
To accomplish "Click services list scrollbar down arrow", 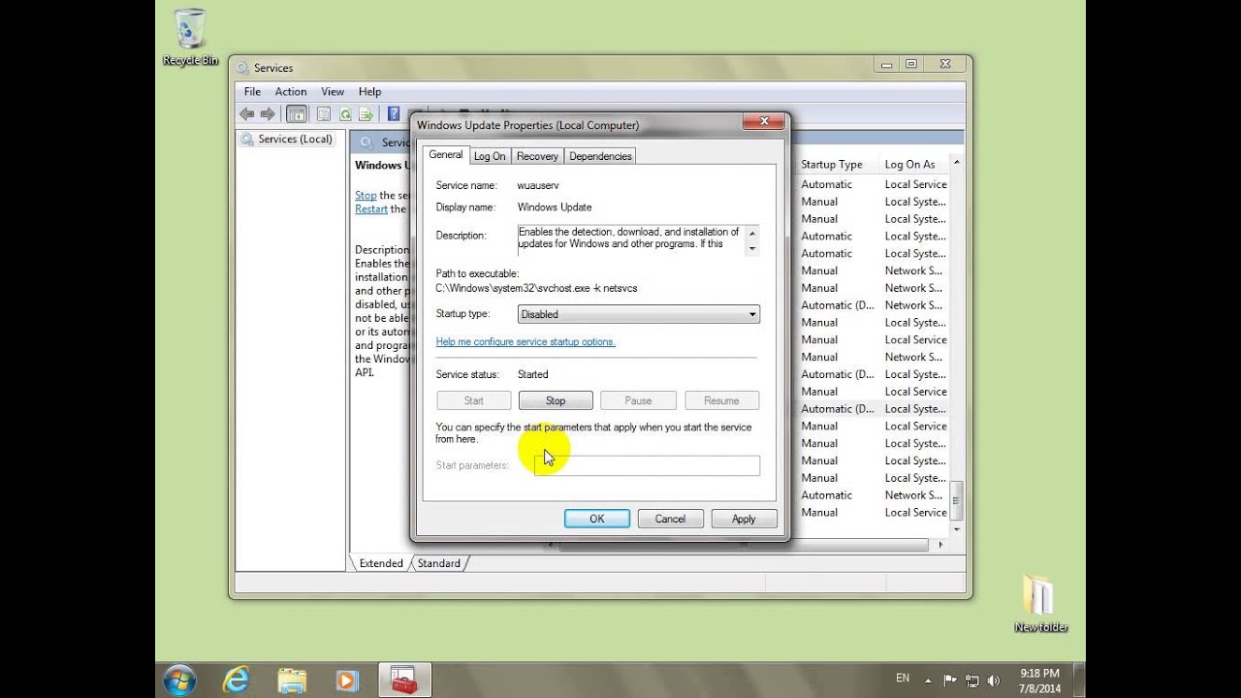I will tap(957, 529).
